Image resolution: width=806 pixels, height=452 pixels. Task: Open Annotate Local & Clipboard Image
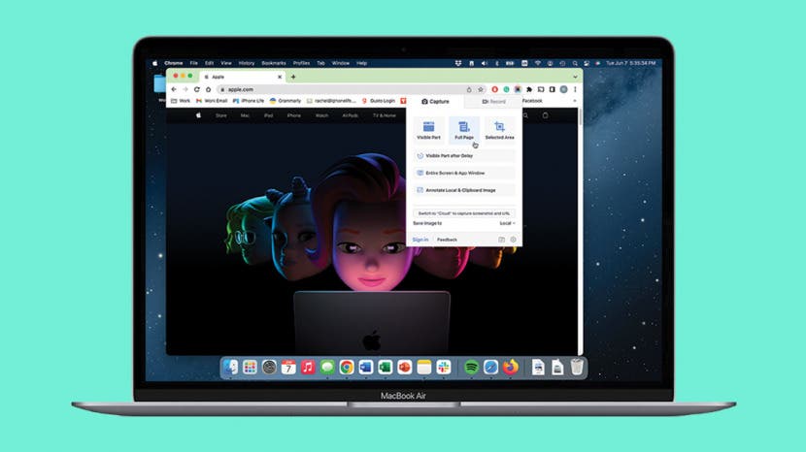(x=464, y=190)
